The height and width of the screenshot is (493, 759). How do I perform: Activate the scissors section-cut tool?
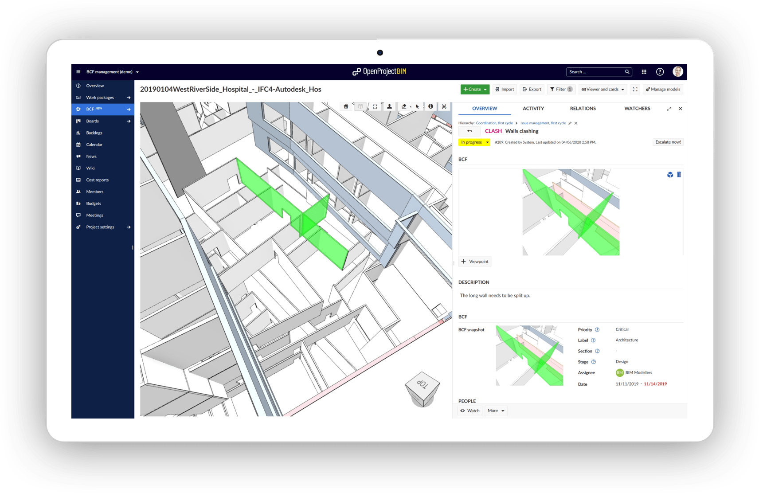444,106
